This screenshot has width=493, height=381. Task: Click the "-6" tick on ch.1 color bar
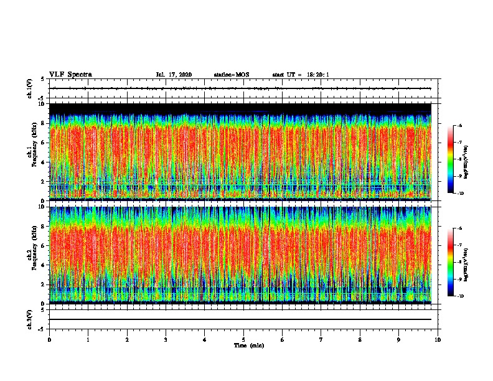(459, 126)
